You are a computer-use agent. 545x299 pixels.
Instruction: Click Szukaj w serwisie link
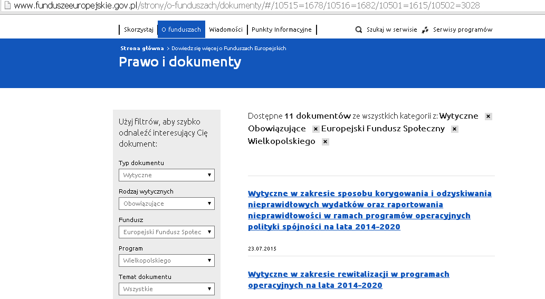(x=391, y=30)
